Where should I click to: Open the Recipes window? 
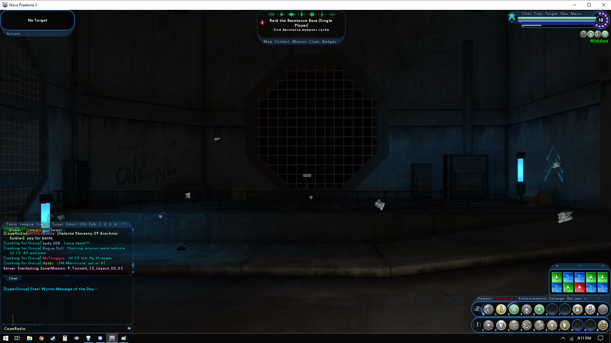574,299
